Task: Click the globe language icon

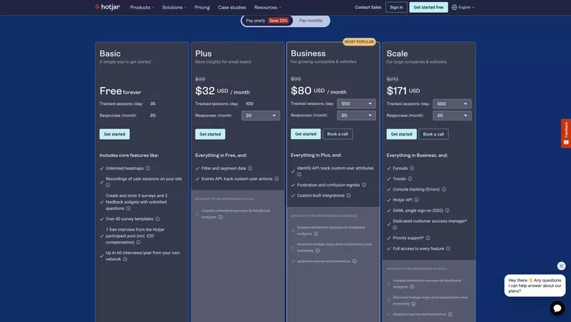Action: point(455,7)
